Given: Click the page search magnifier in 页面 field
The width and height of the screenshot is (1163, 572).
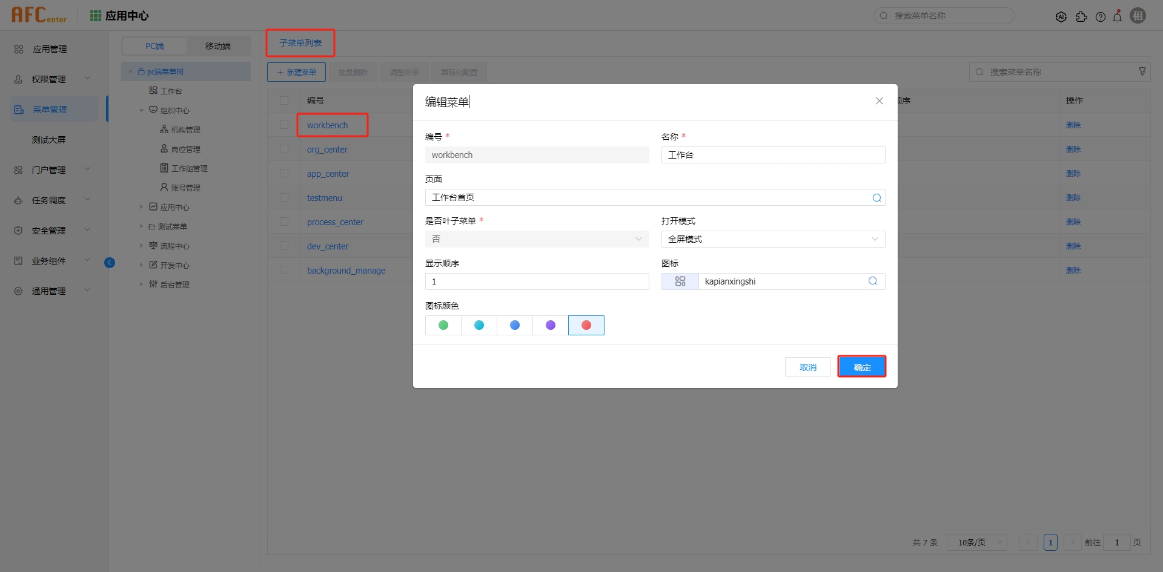Looking at the screenshot, I should (x=876, y=197).
